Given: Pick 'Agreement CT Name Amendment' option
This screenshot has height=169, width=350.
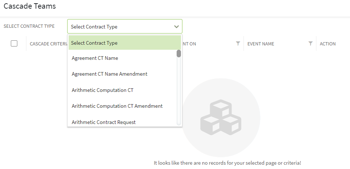Looking at the screenshot, I should tap(109, 74).
